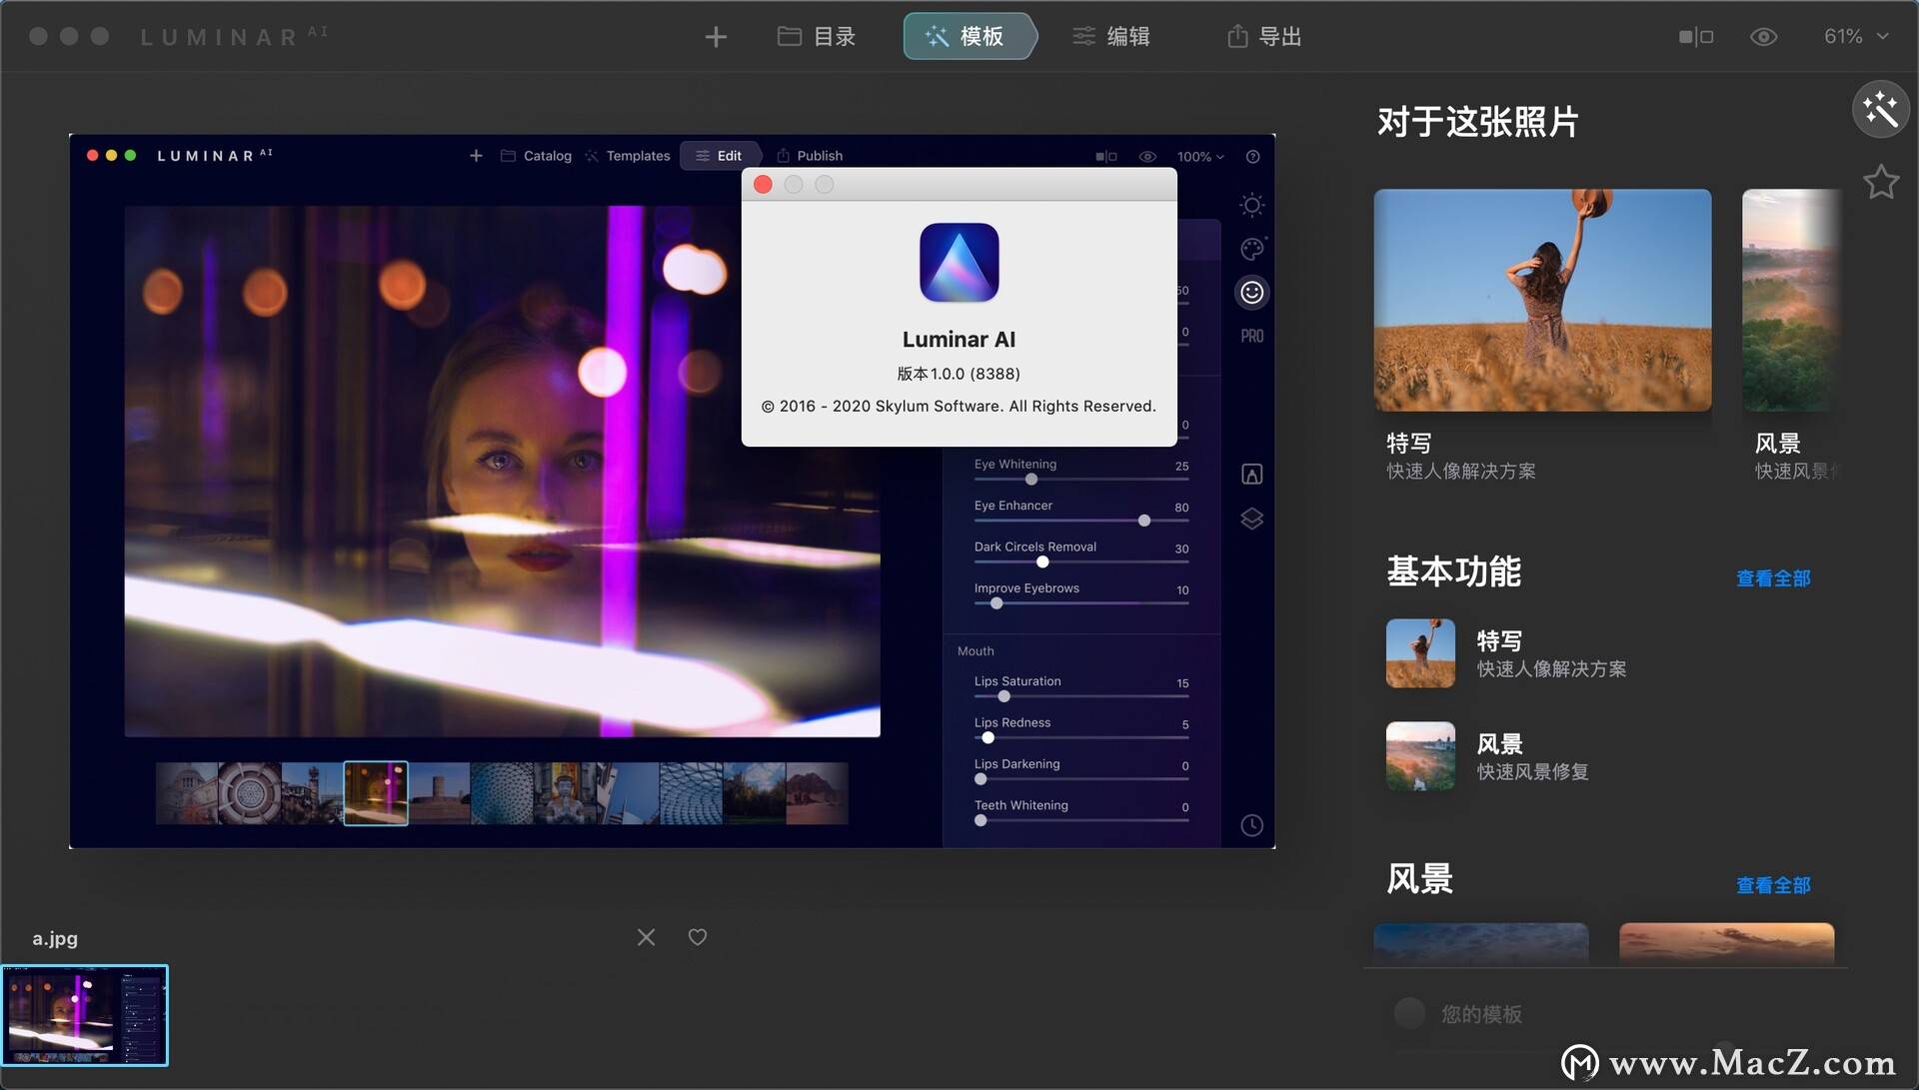Click the heart favorite icon
The image size is (1919, 1090).
click(698, 937)
